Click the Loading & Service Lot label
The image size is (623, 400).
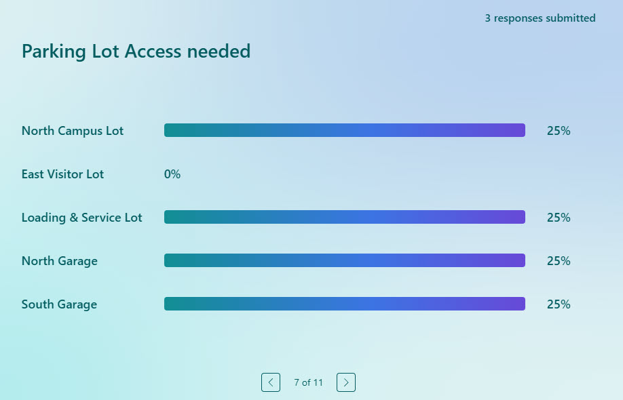(81, 218)
